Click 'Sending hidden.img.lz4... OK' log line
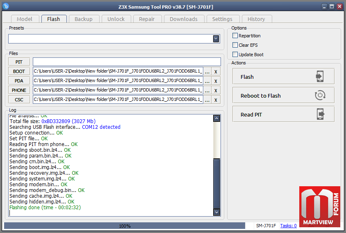 coord(42,202)
